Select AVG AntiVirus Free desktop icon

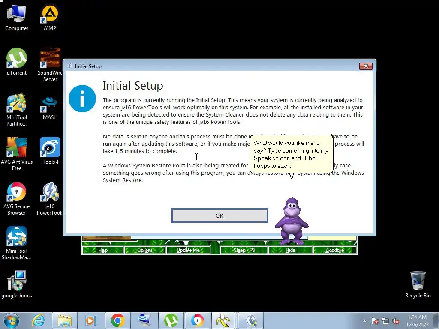coord(17,154)
